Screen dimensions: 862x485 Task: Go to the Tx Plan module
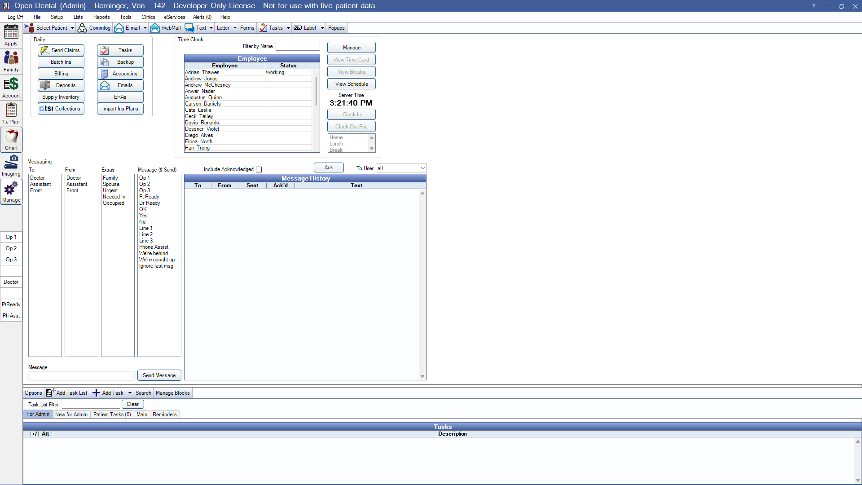(x=11, y=113)
